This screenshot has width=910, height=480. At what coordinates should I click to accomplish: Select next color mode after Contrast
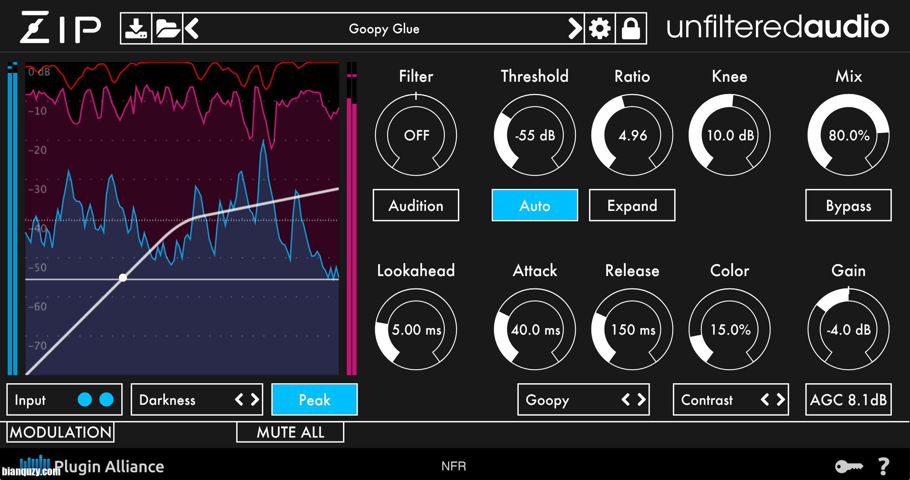click(x=781, y=399)
